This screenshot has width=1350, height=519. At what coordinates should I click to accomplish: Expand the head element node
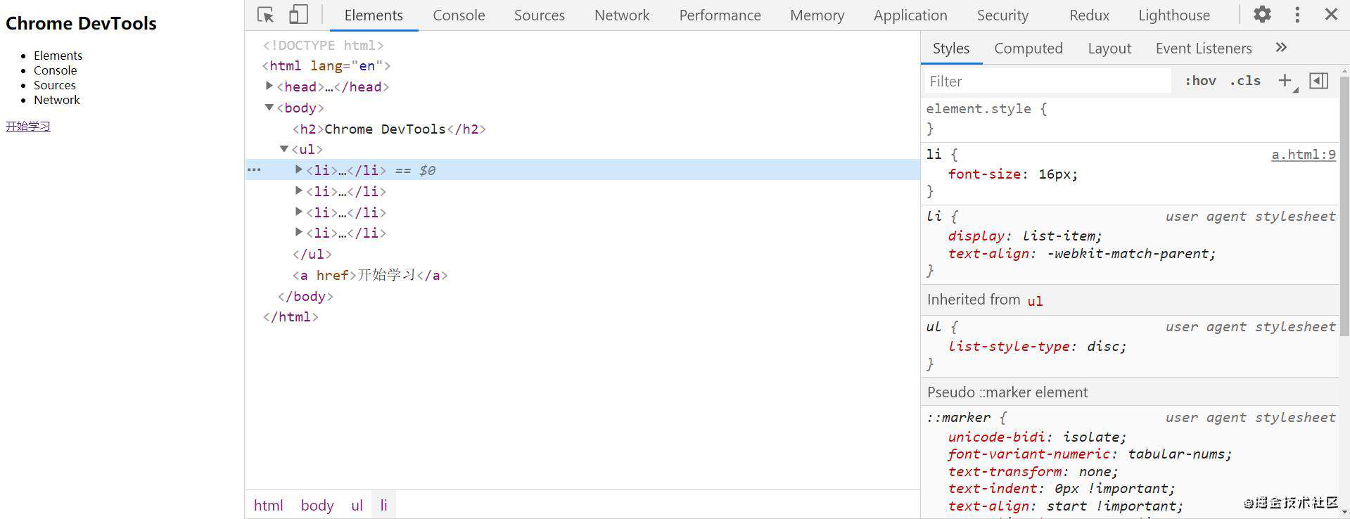tap(269, 86)
